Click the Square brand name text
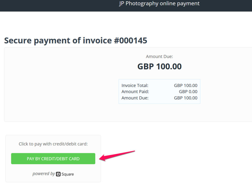252x191 pixels. (68, 174)
